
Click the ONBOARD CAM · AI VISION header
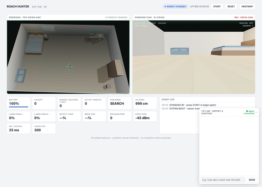coord(150,17)
